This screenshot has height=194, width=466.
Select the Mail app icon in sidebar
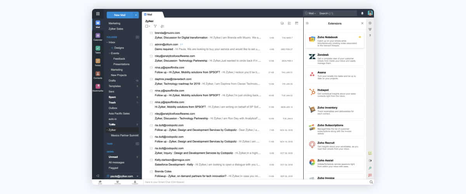[97, 24]
